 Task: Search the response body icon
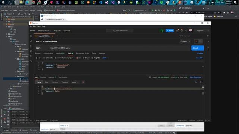tap(201, 82)
